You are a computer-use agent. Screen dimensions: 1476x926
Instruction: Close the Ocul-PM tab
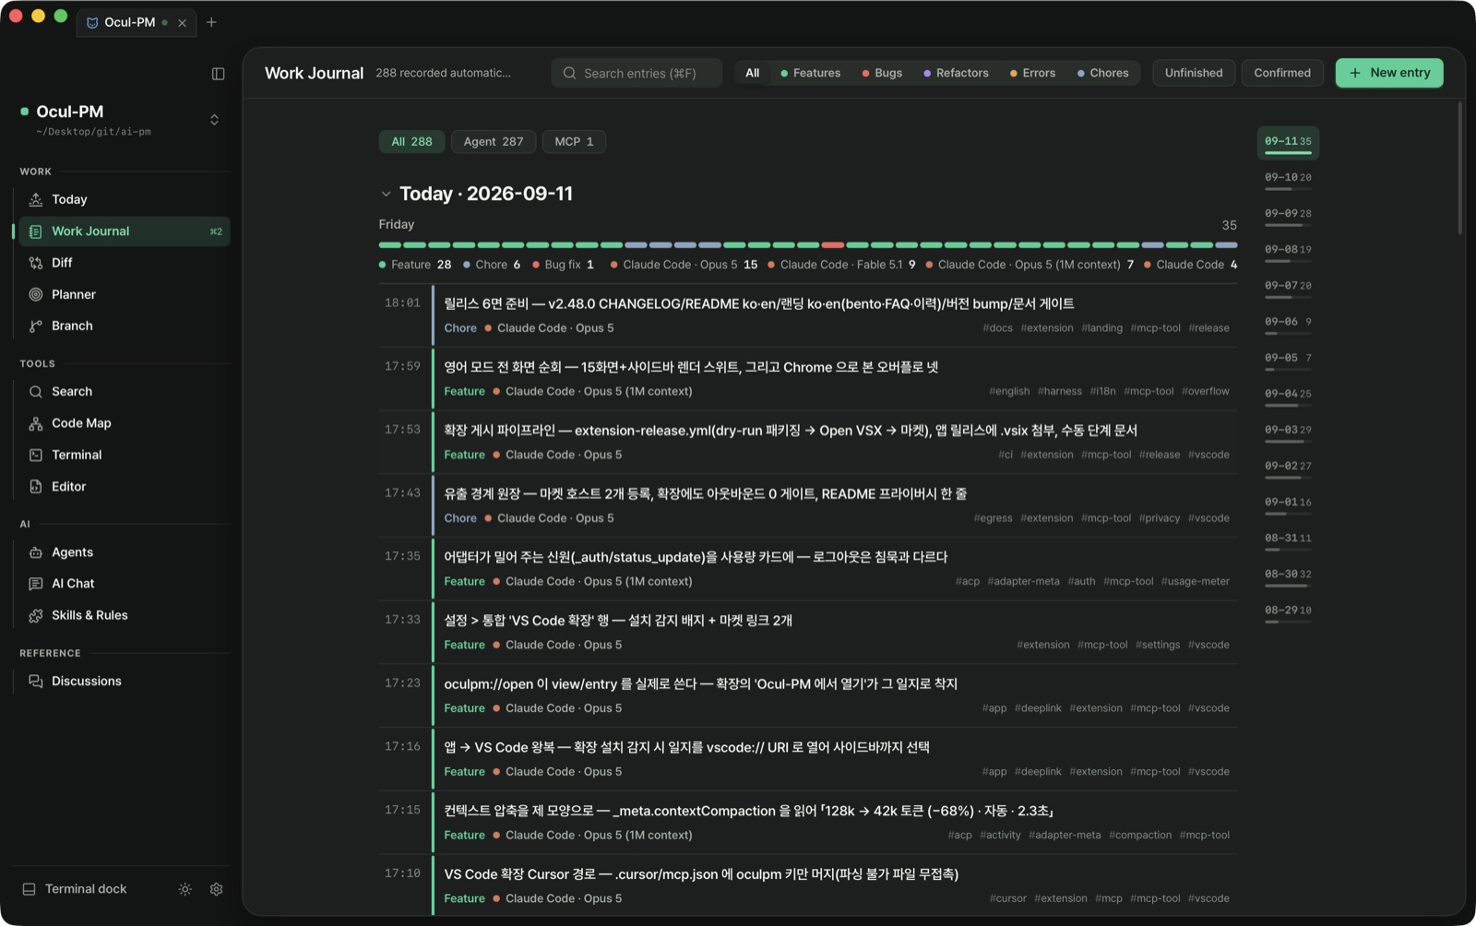coord(182,23)
